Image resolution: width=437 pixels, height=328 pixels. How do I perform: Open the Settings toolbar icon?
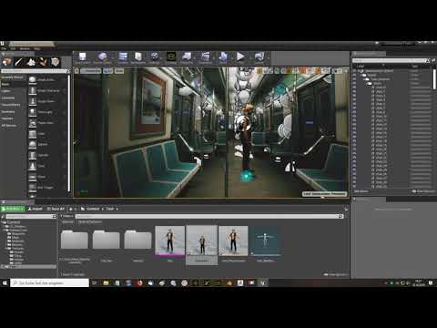(155, 57)
